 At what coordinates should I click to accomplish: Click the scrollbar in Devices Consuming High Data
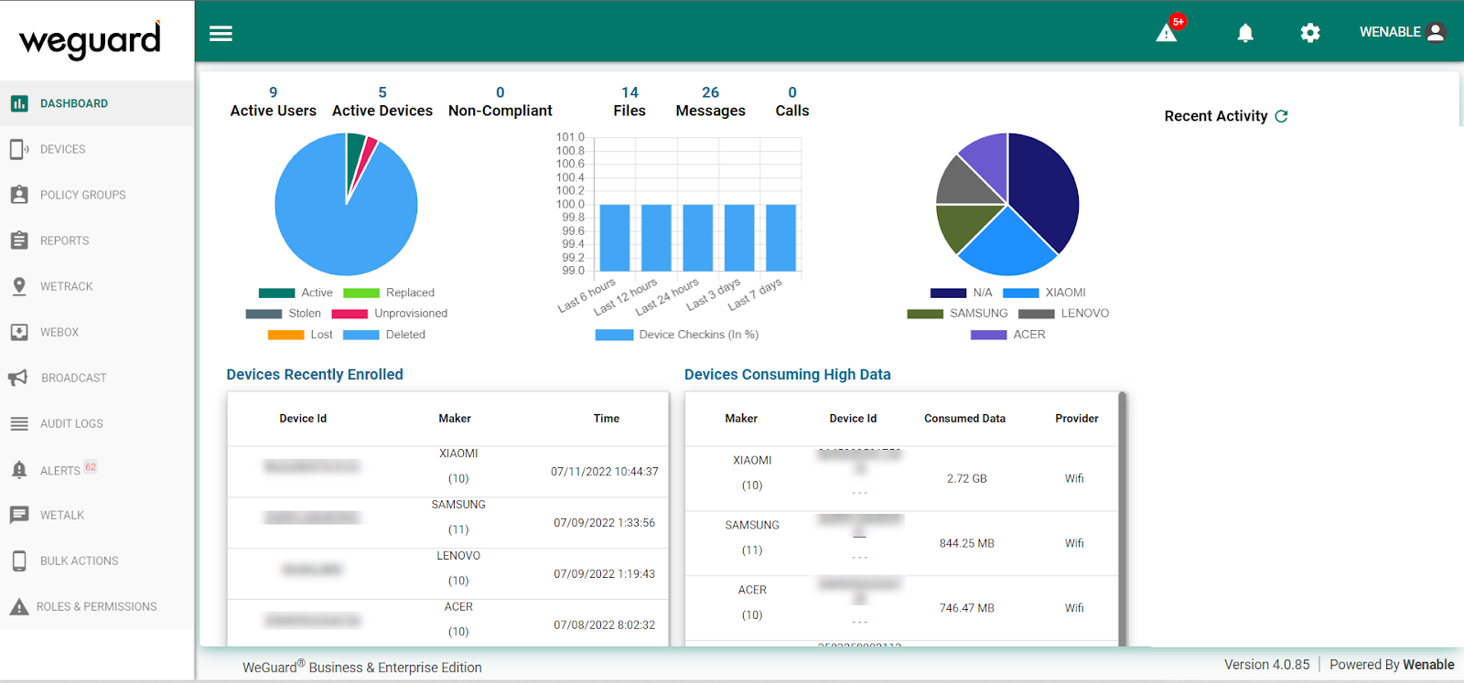[x=1123, y=519]
